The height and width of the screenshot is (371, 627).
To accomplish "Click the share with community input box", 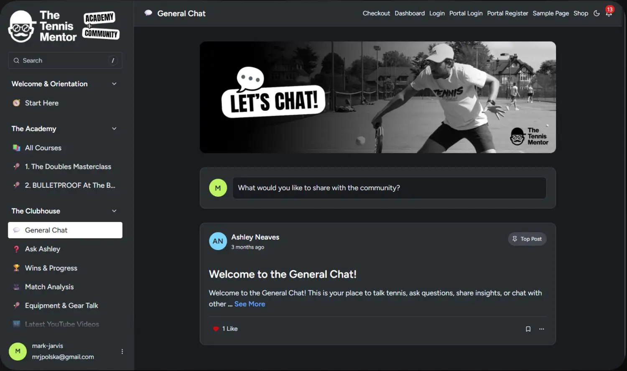I will point(389,188).
